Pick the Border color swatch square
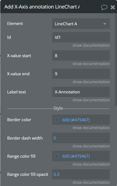 pos(57,120)
